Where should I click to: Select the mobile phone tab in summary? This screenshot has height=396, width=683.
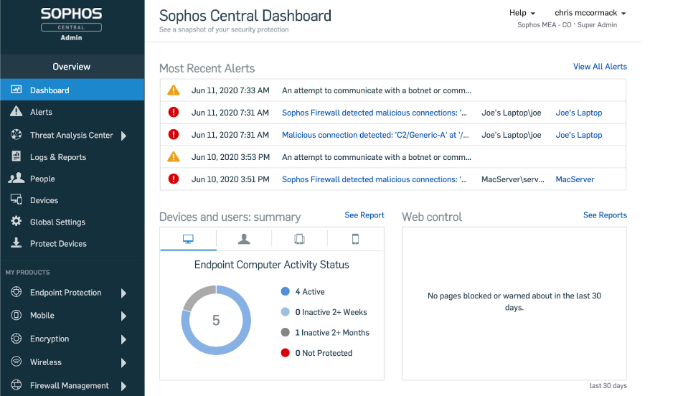(x=355, y=239)
